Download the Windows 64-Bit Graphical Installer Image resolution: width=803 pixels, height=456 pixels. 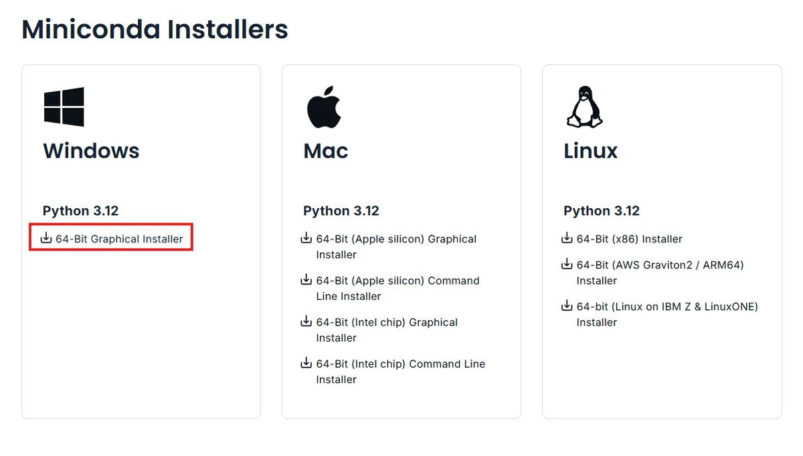[119, 239]
